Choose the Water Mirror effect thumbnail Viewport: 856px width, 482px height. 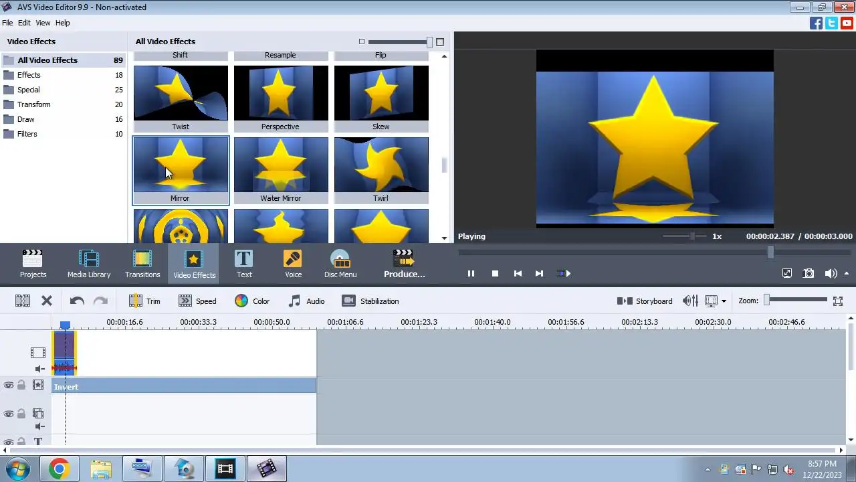coord(281,170)
